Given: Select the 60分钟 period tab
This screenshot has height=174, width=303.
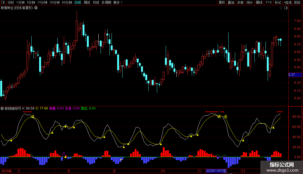Looking at the screenshot, I should pyautogui.click(x=67, y=2).
